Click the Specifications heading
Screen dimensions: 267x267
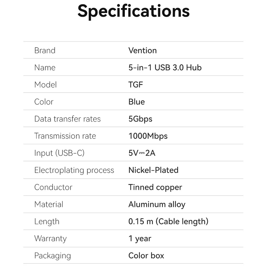[133, 11]
